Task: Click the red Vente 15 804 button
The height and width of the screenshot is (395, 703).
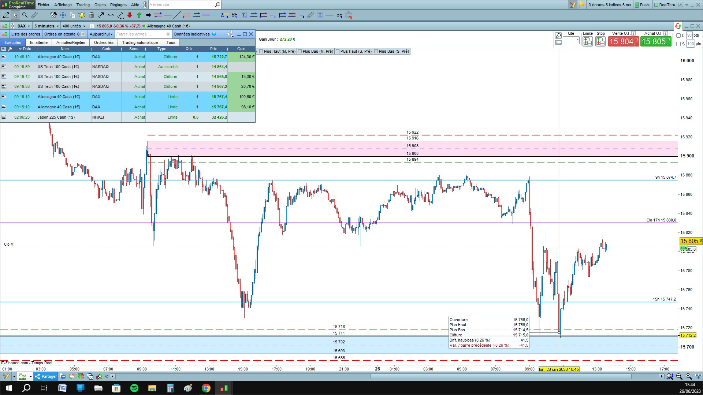Action: point(624,41)
